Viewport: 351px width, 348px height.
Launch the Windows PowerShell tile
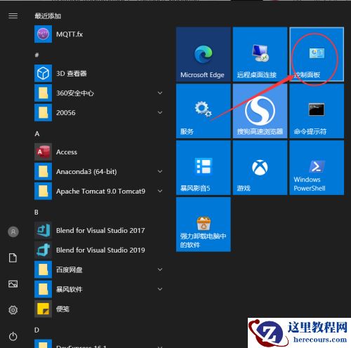317,168
